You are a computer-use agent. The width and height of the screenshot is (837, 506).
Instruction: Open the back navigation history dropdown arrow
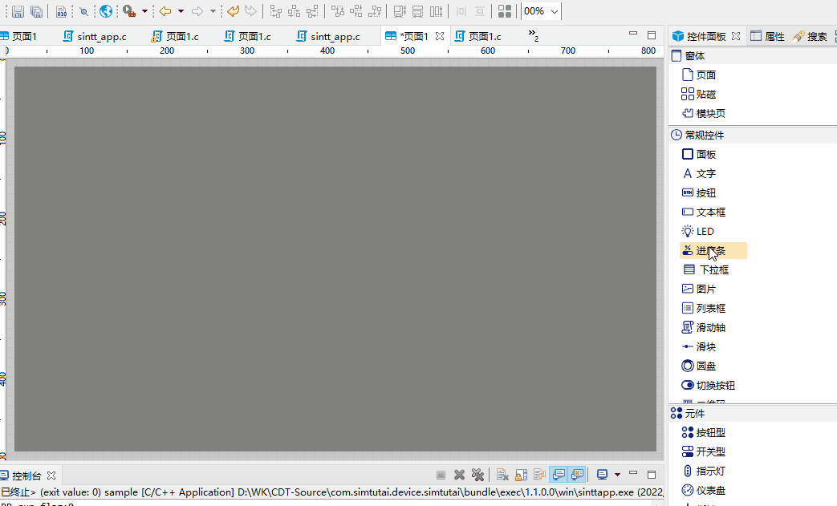(x=181, y=11)
